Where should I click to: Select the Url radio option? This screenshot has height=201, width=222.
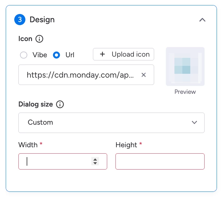56,55
